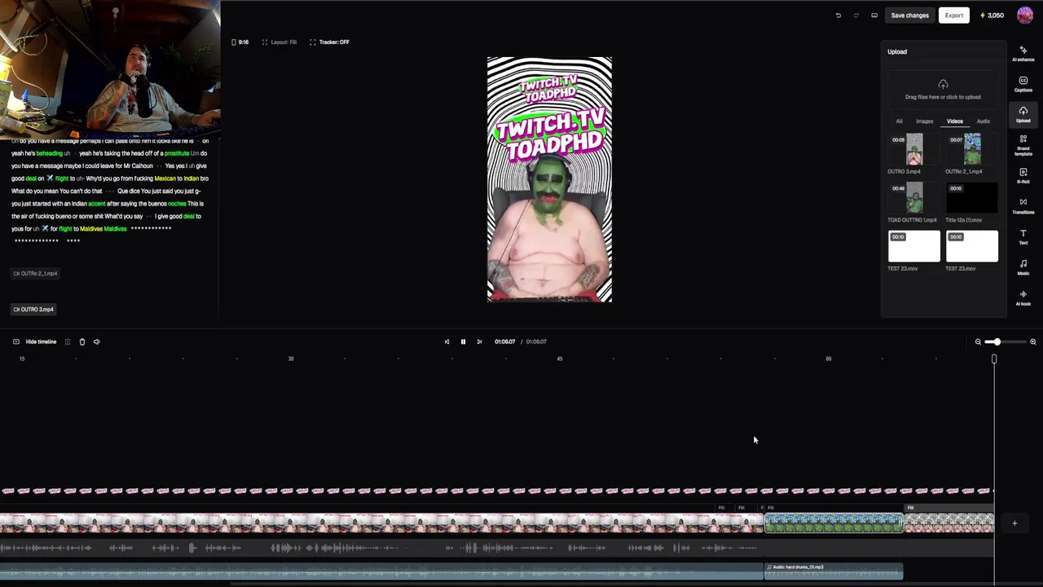Click the 45 second ruler mark

560,359
